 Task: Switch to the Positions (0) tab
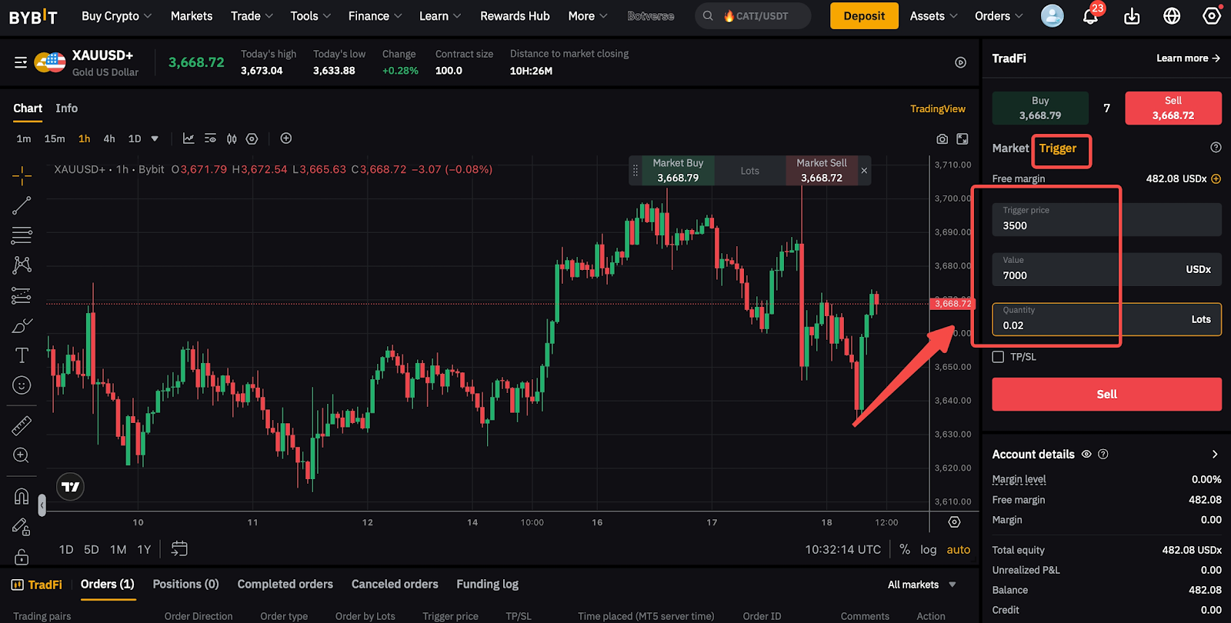tap(185, 585)
